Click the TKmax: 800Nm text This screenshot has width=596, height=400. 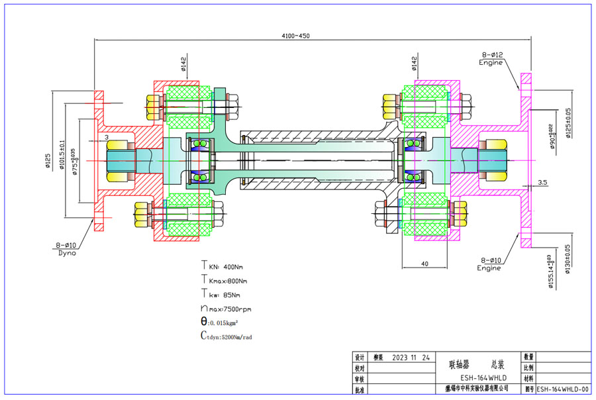point(228,280)
